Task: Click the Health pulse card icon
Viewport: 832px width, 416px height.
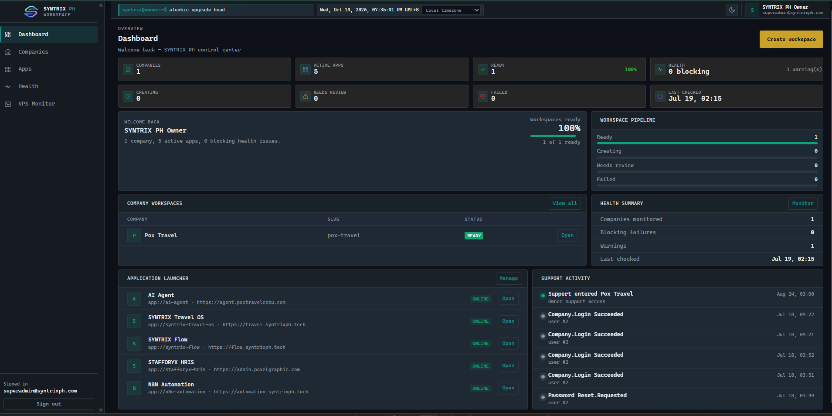Action: click(660, 69)
